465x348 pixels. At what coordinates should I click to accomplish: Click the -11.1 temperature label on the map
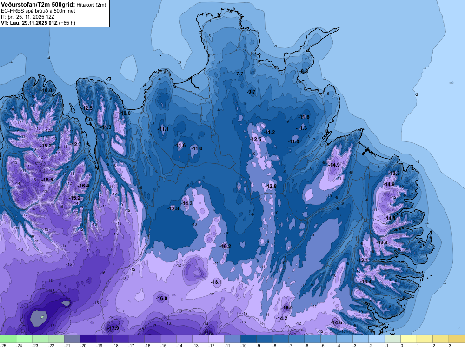pos(163,129)
